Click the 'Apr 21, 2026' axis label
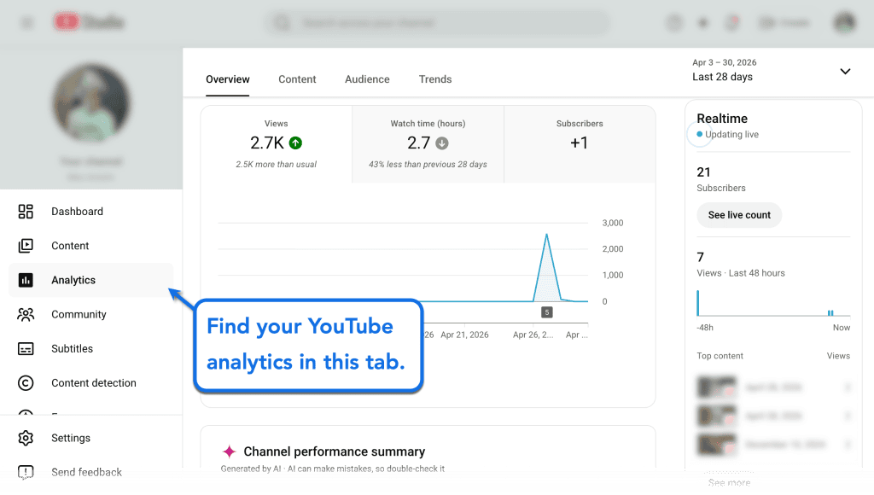This screenshot has width=874, height=495. click(x=464, y=335)
